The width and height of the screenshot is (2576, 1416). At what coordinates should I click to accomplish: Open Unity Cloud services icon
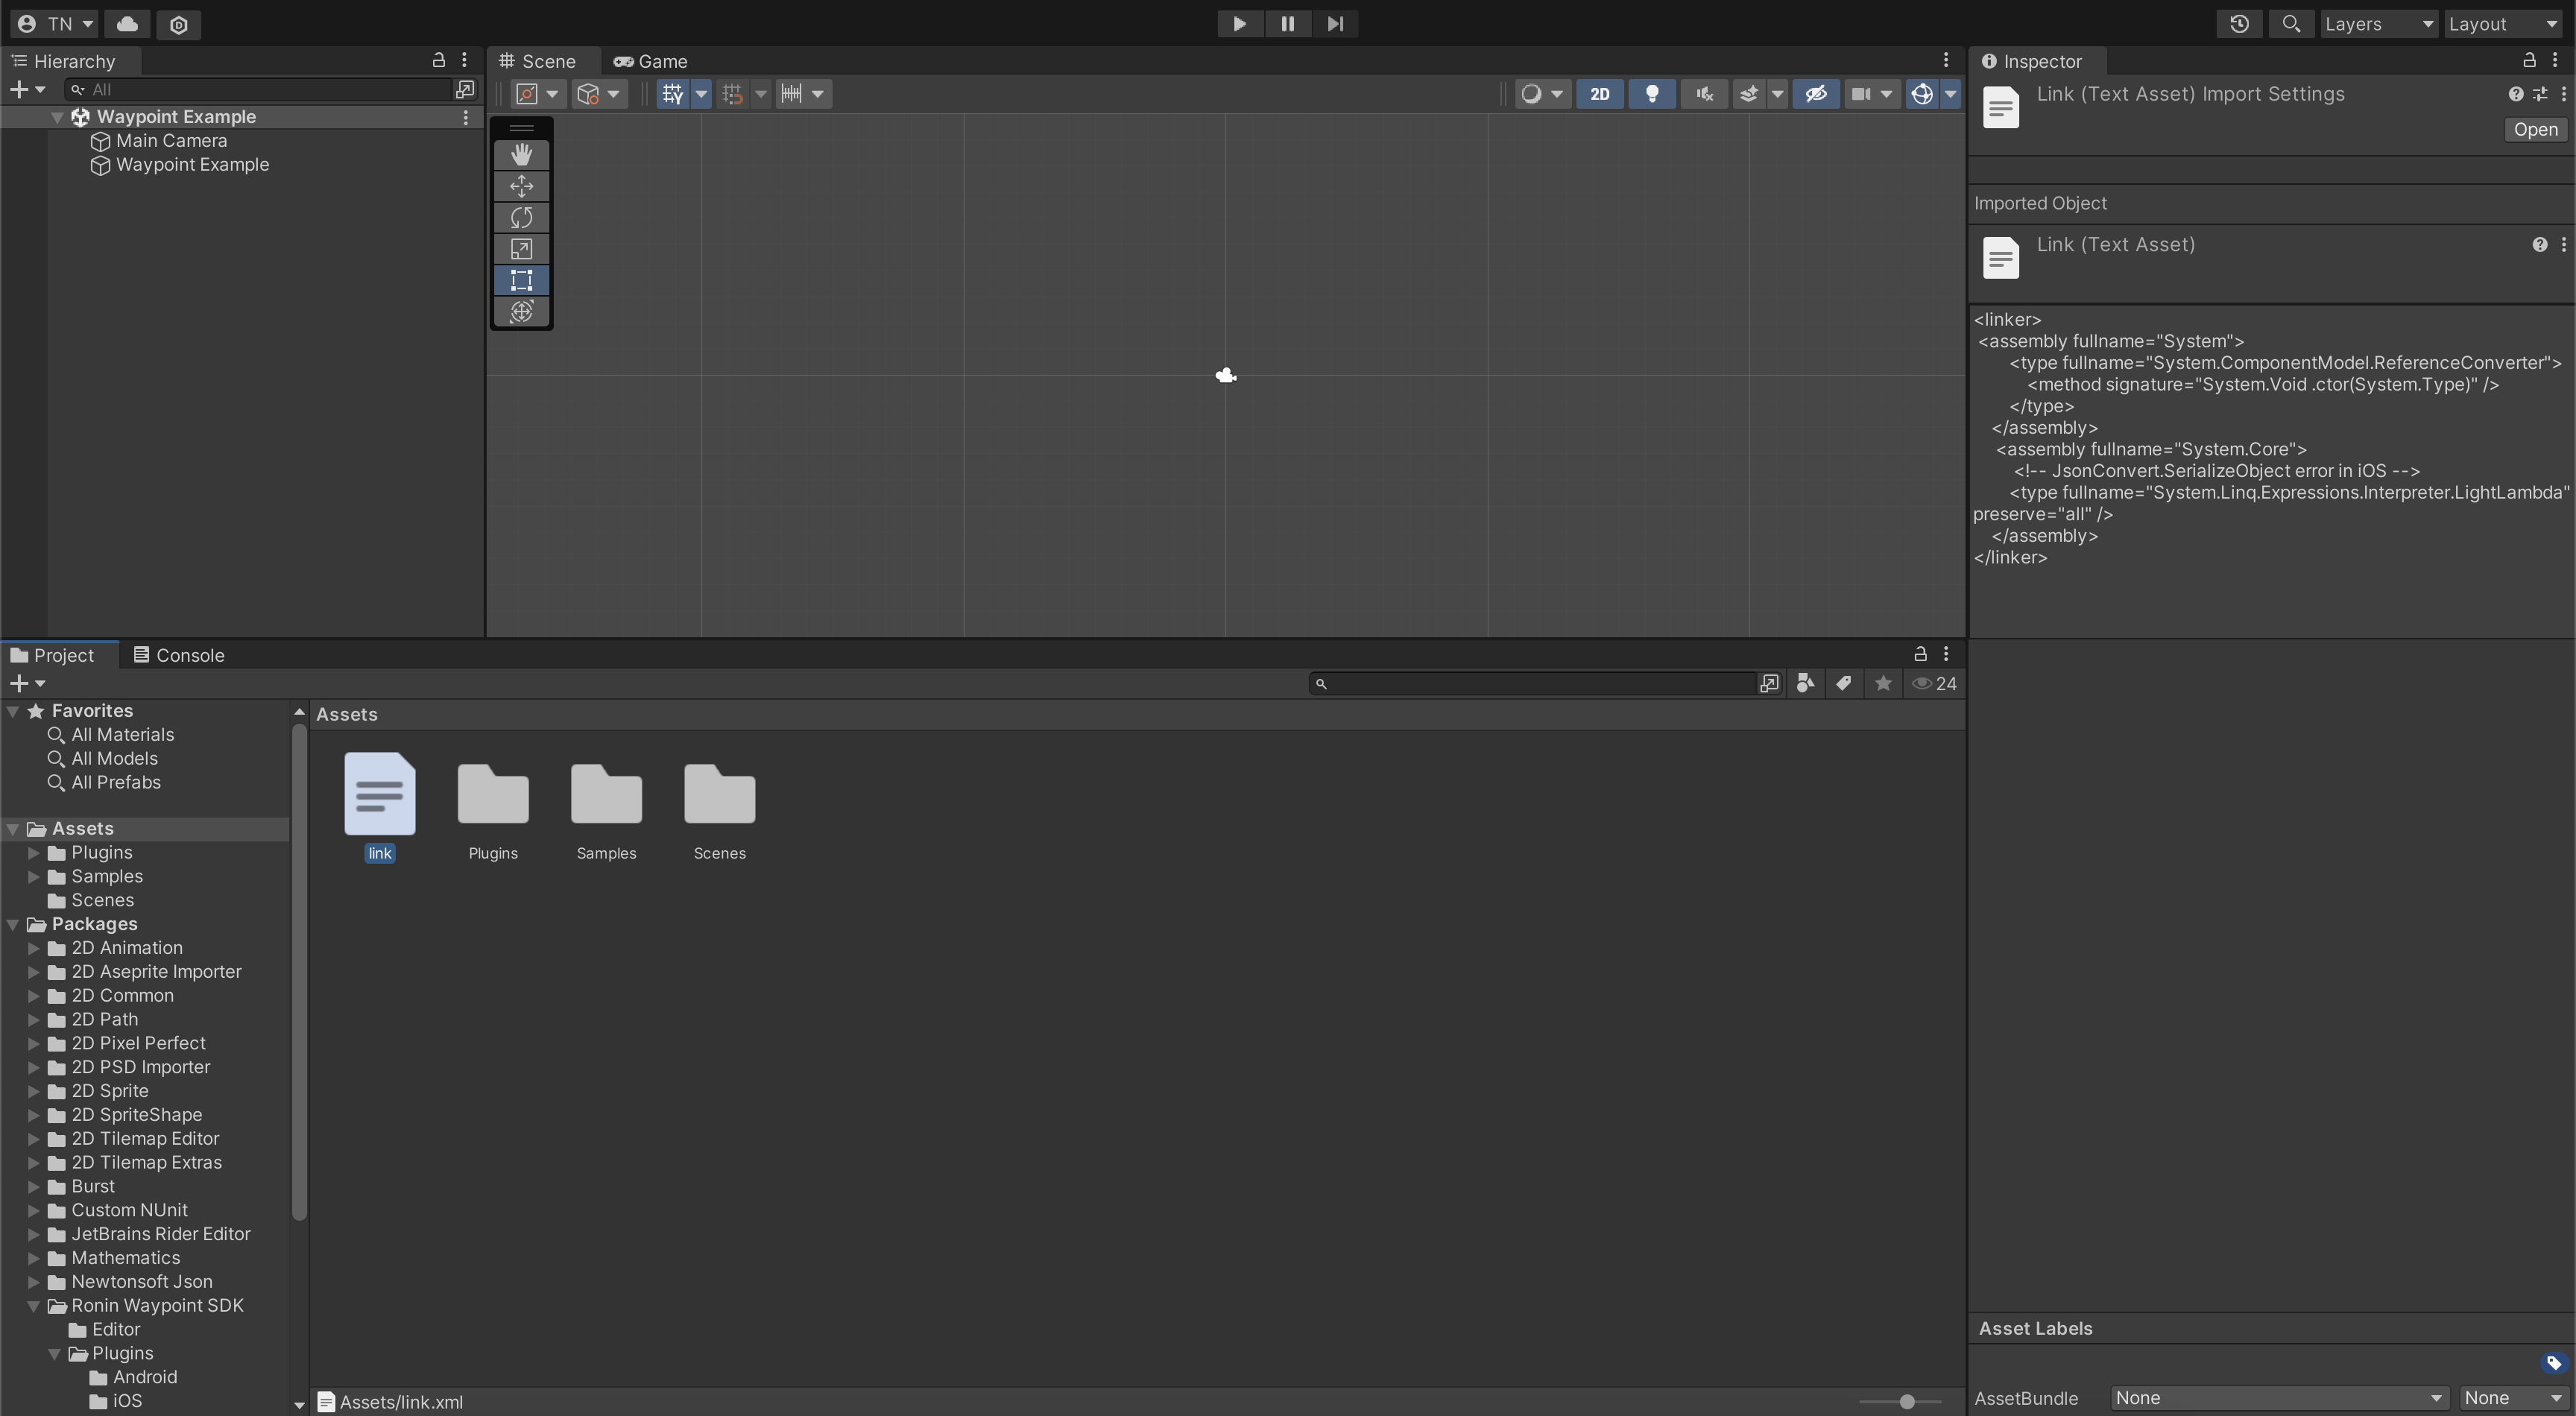pos(127,23)
